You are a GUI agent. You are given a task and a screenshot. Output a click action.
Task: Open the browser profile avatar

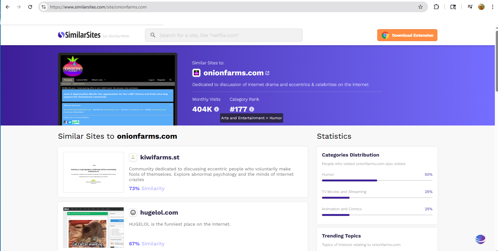point(481,7)
